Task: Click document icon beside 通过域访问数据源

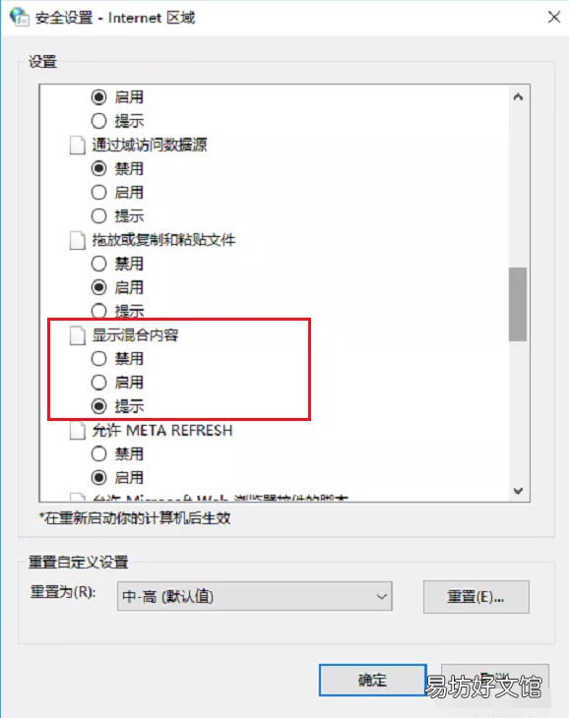Action: [78, 146]
